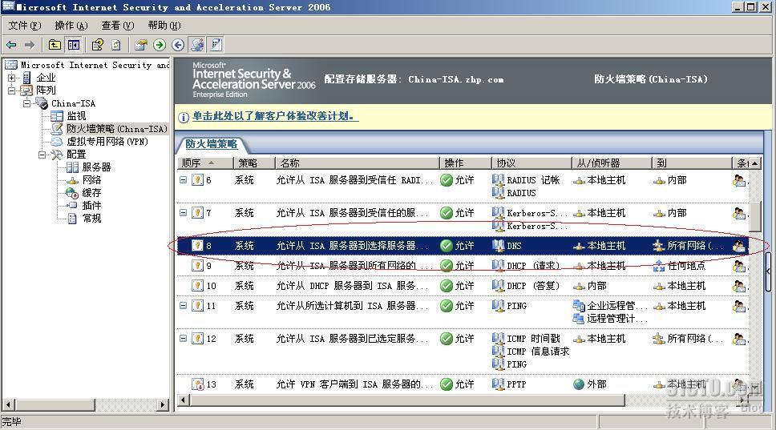Collapse the 阵列 tree node
The height and width of the screenshot is (430, 776).
pyautogui.click(x=12, y=90)
